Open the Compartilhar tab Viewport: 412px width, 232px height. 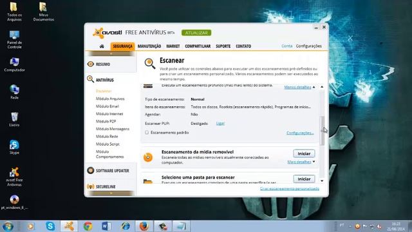(x=198, y=46)
